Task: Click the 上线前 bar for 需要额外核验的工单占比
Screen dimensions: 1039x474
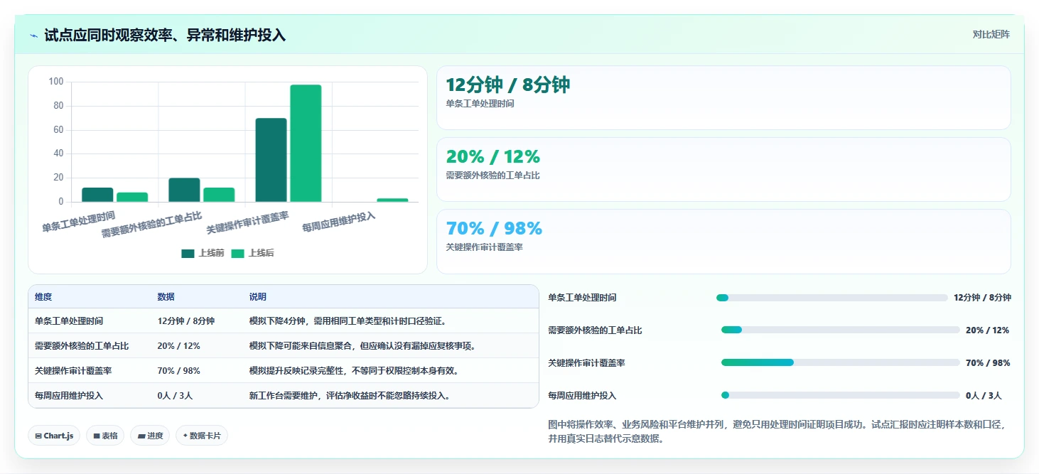Action: 184,190
